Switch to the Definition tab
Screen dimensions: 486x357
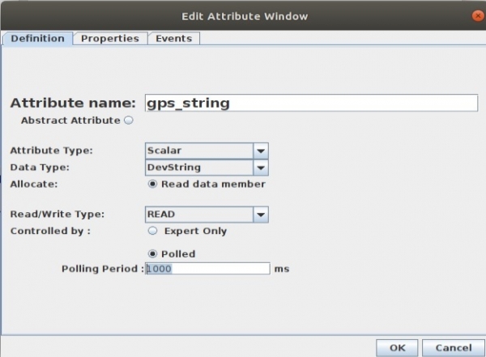[x=37, y=38]
